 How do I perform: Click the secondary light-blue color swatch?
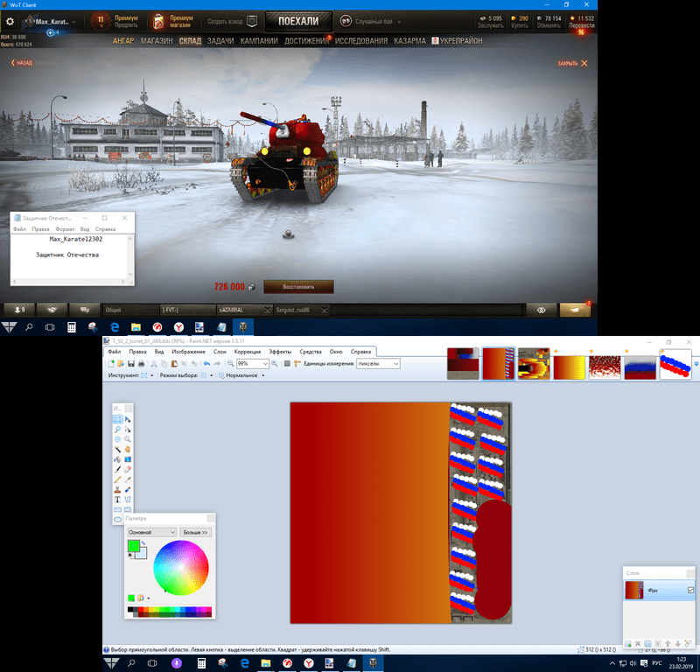[143, 554]
